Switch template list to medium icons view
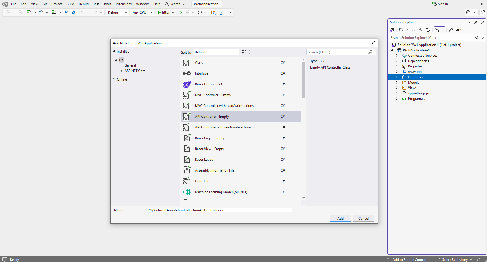The height and width of the screenshot is (262, 487). 244,52
